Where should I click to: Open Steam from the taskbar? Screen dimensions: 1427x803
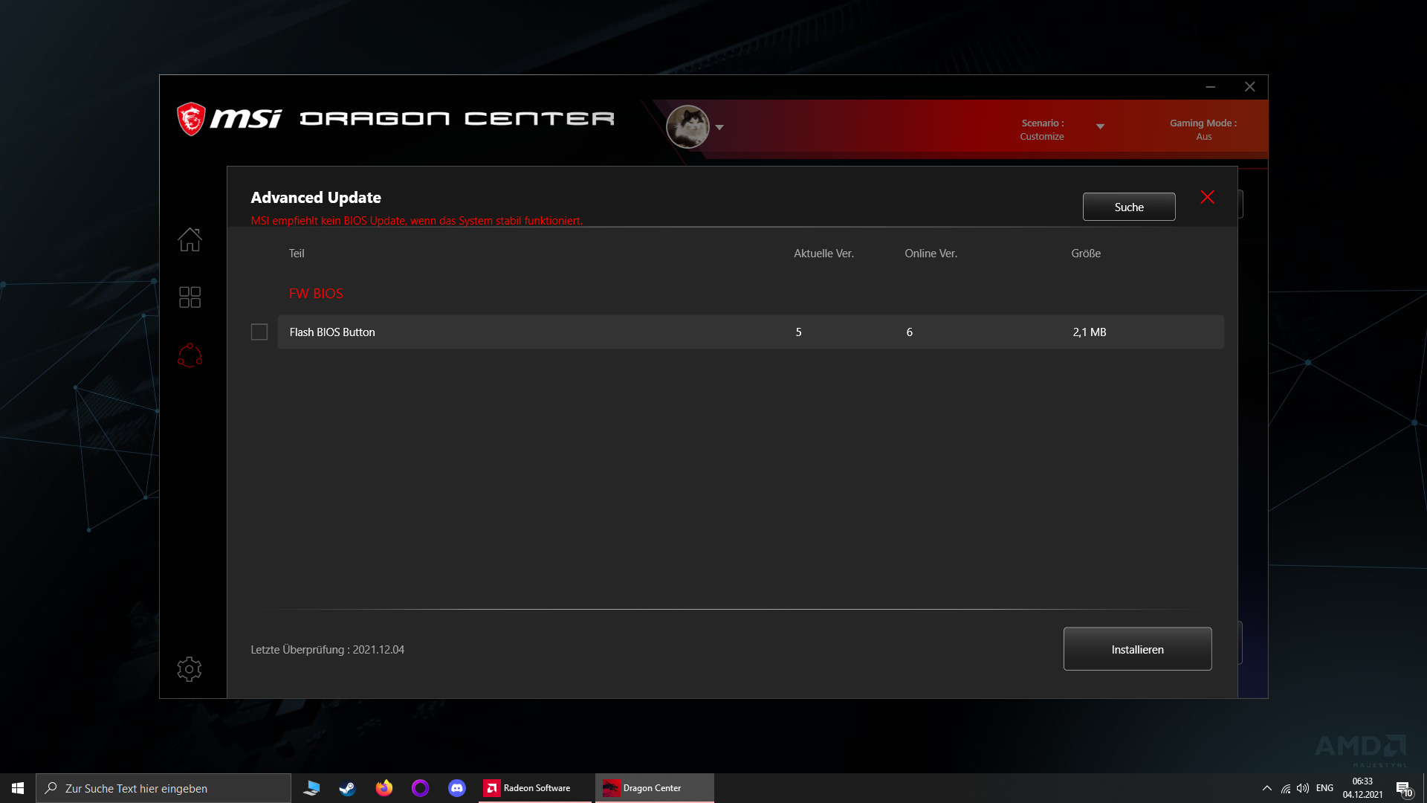[347, 788]
